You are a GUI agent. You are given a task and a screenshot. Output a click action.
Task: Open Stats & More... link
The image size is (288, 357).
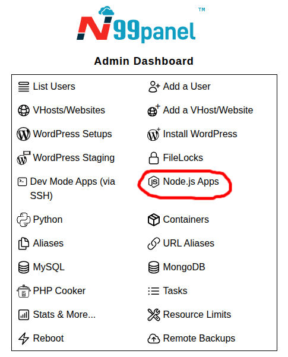[x=64, y=315]
